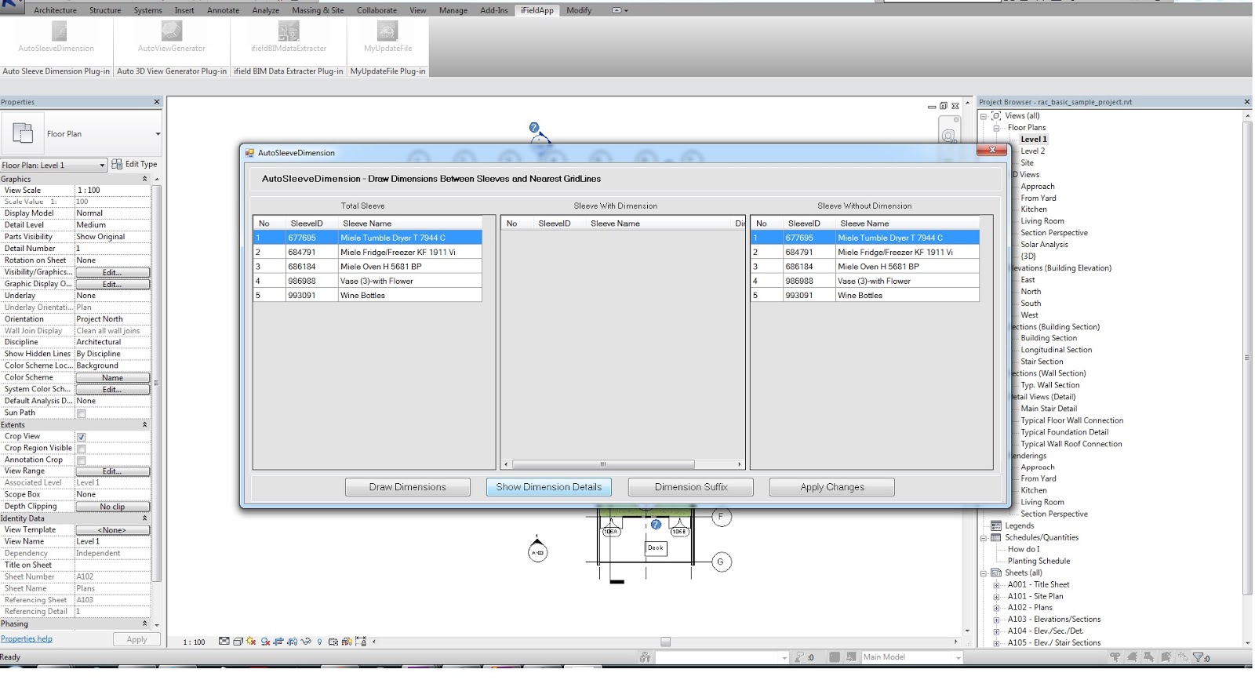Launch the AutoSleeveDimension plug-in icon

coord(59,31)
